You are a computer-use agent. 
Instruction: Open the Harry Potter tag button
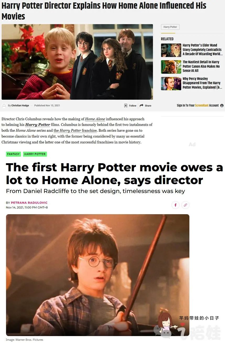click(x=170, y=27)
